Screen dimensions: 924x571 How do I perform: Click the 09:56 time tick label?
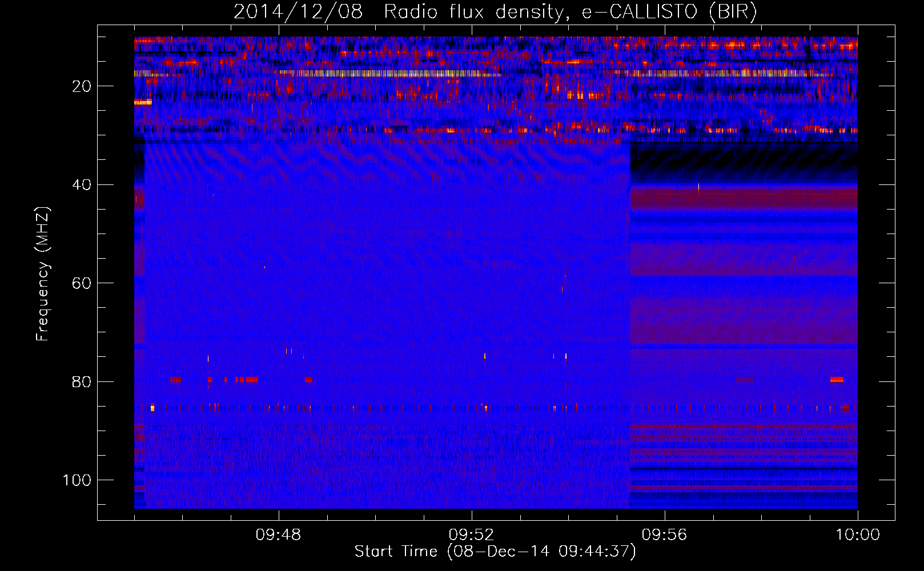(665, 535)
